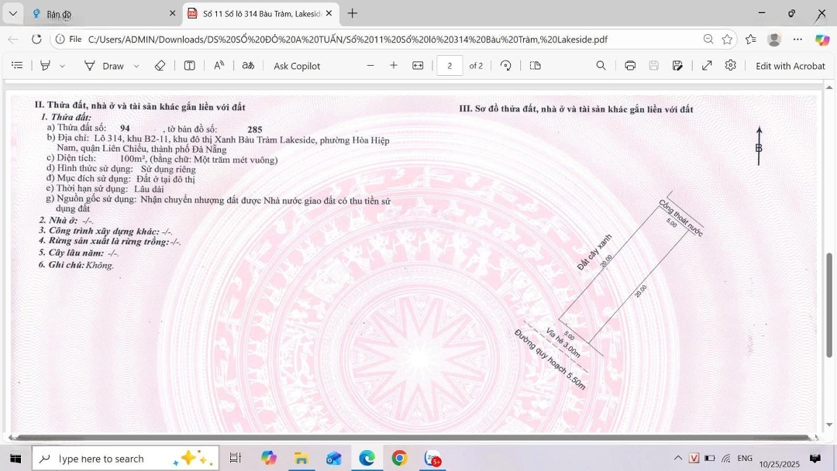Viewport: 837px width, 471px height.
Task: Click Edit with Acrobat
Action: coord(790,66)
